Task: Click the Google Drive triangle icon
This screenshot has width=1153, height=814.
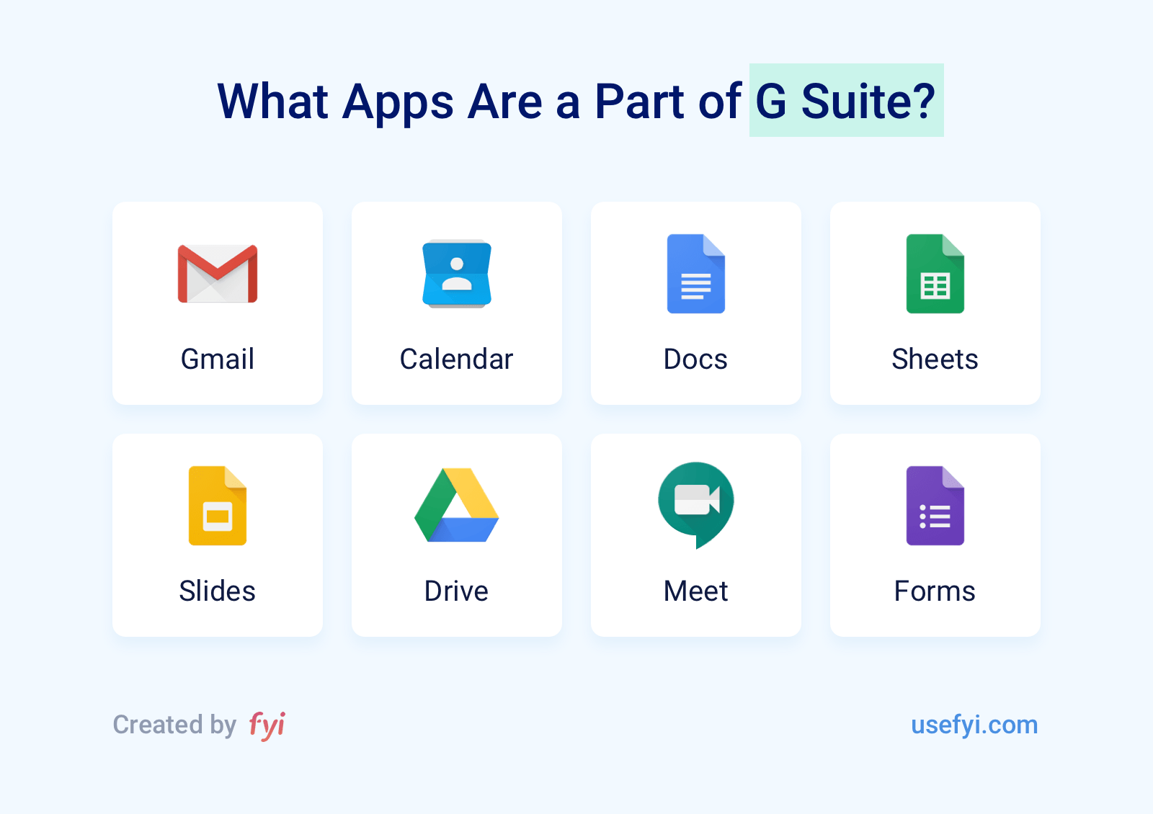Action: pyautogui.click(x=457, y=506)
